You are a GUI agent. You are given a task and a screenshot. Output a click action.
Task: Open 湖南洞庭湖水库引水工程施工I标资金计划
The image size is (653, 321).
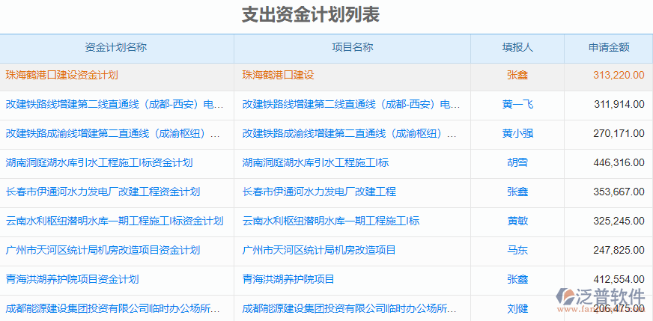point(99,162)
